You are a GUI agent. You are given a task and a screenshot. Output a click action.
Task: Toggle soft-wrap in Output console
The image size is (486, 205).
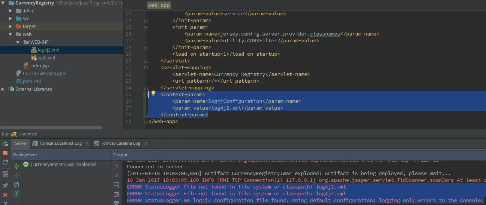click(x=117, y=184)
